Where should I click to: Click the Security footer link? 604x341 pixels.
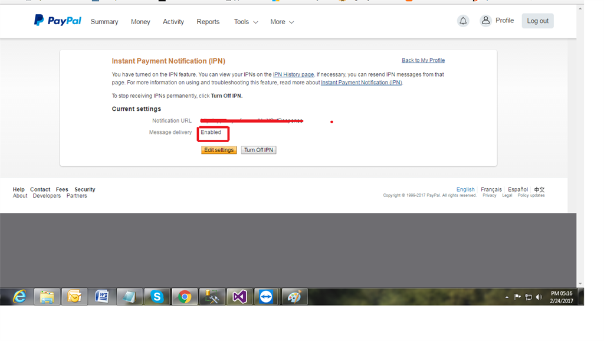pyautogui.click(x=85, y=189)
